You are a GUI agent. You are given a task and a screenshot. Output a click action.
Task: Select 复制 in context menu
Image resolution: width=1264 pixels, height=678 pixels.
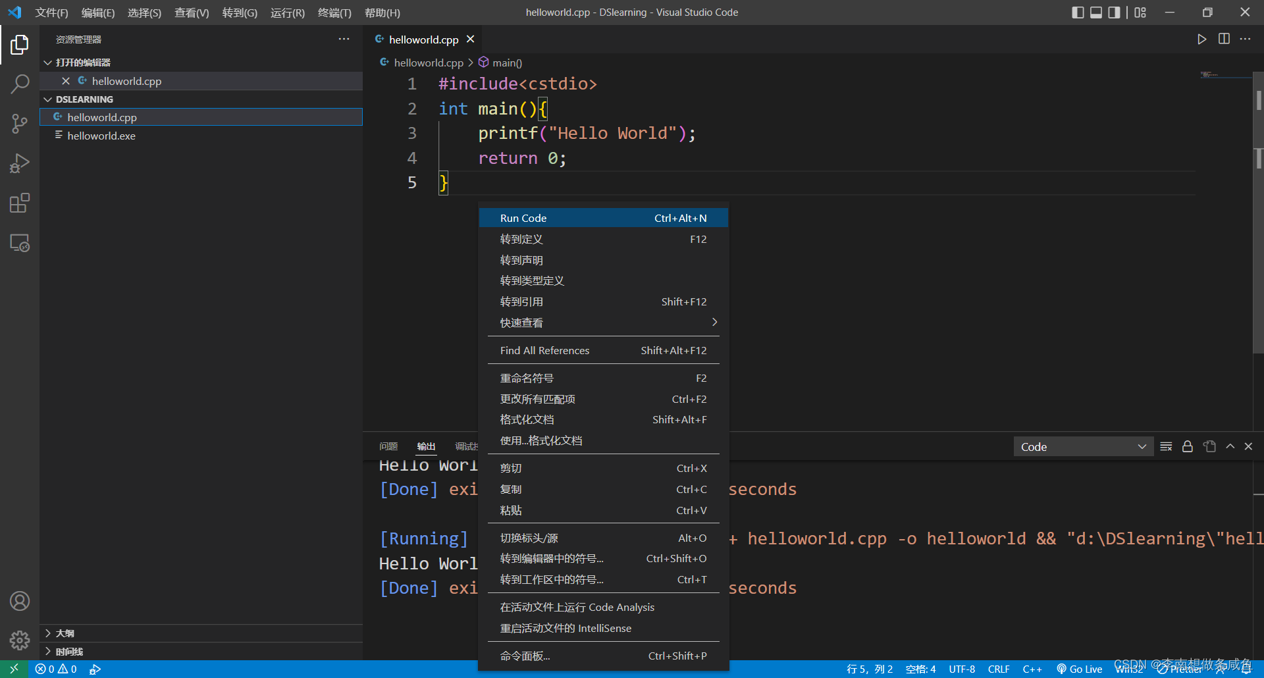click(x=603, y=489)
